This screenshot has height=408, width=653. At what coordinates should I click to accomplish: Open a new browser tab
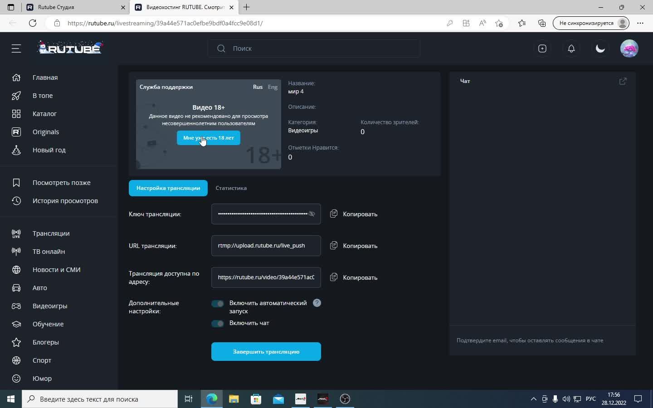[x=247, y=7]
